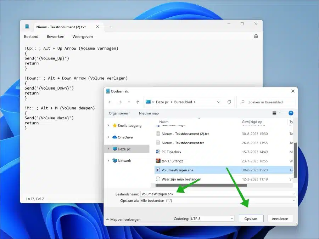
Task: Click the Annuleren button
Action: (x=280, y=219)
